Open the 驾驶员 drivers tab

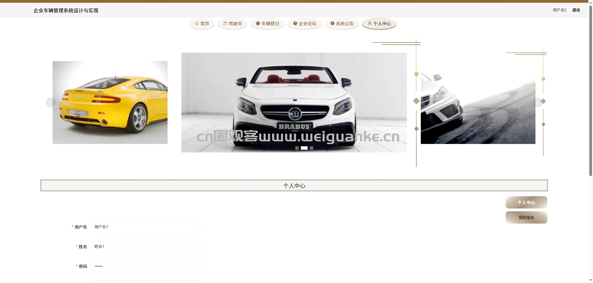tap(233, 24)
